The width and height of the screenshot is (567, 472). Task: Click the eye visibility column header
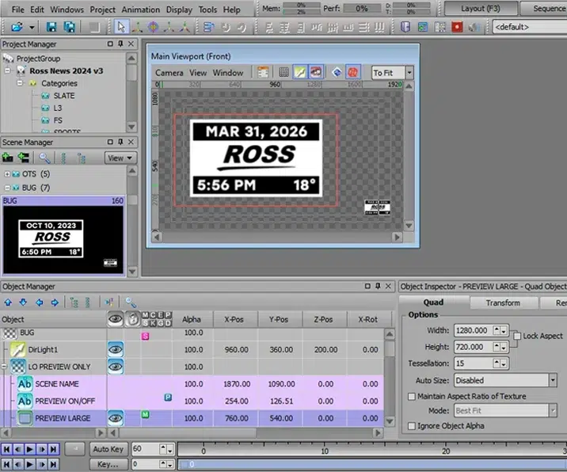click(x=116, y=319)
